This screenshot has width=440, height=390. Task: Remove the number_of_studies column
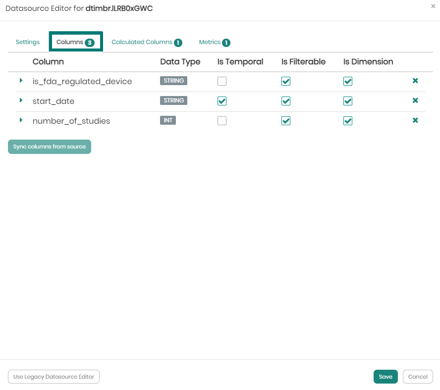(415, 120)
